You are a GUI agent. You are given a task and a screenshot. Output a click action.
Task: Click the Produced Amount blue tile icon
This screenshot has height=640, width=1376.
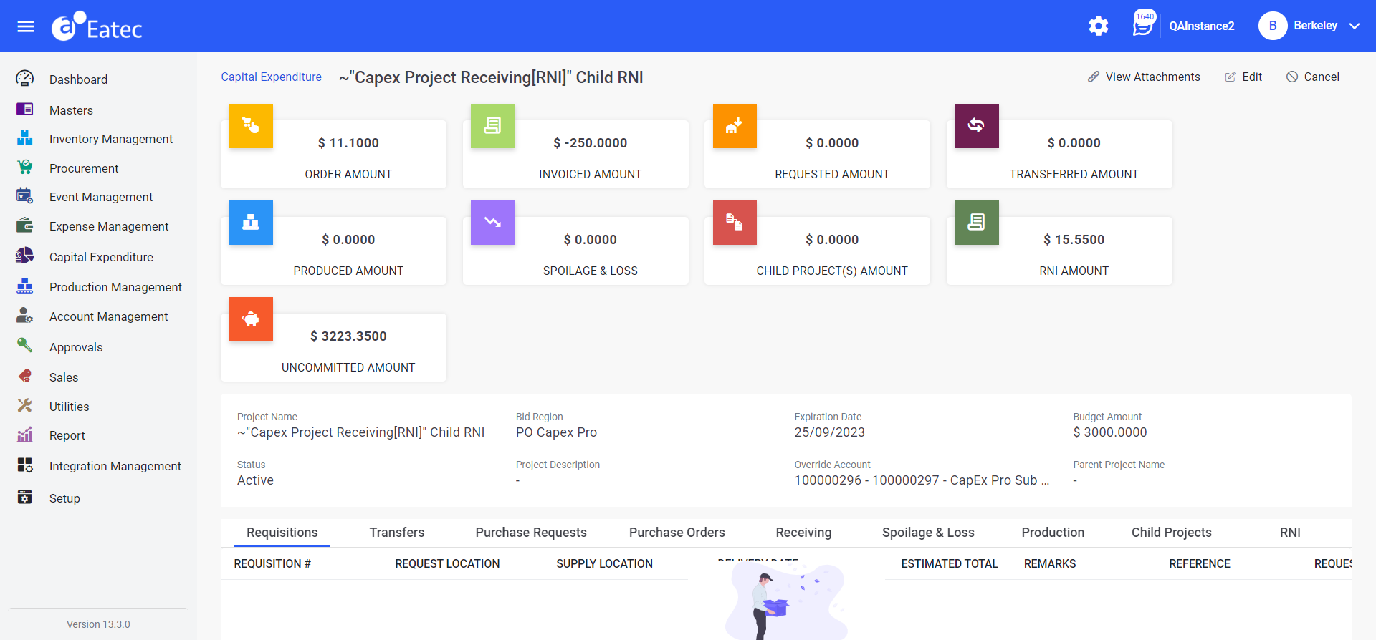[x=251, y=223]
